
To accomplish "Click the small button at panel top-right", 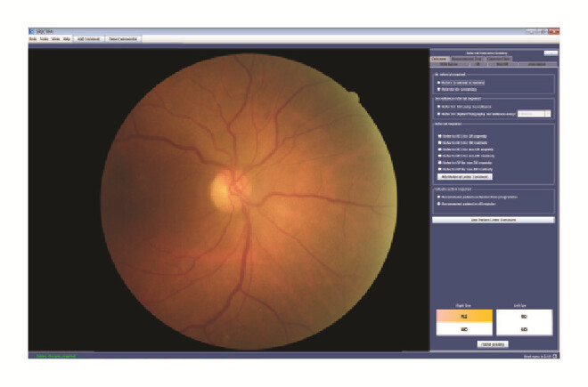I will tap(551, 53).
